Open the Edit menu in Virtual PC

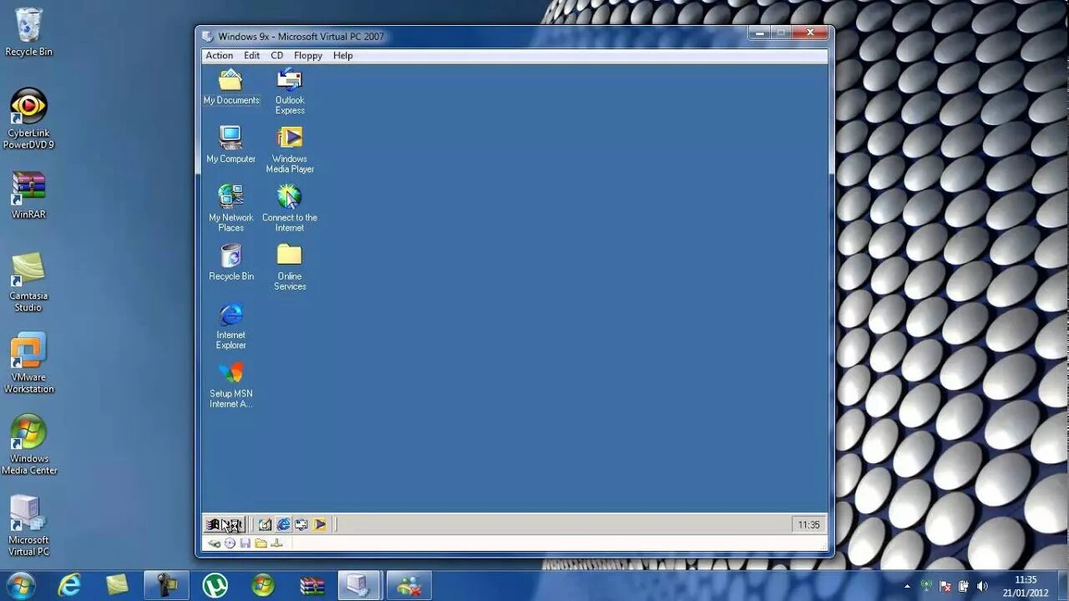pos(251,56)
